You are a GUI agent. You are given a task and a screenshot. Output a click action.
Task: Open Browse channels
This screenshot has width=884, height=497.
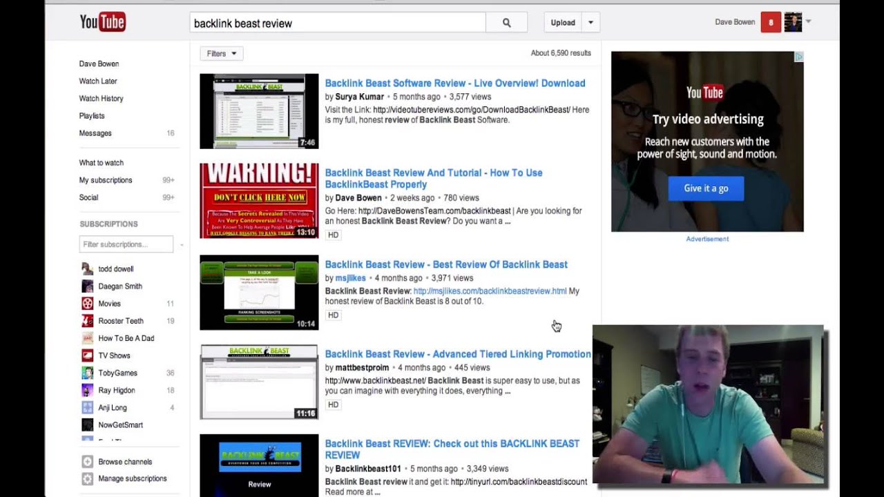[x=125, y=462]
